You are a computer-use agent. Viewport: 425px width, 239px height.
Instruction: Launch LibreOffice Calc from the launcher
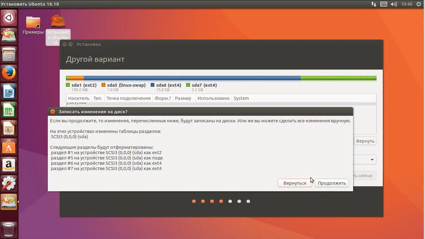click(9, 110)
